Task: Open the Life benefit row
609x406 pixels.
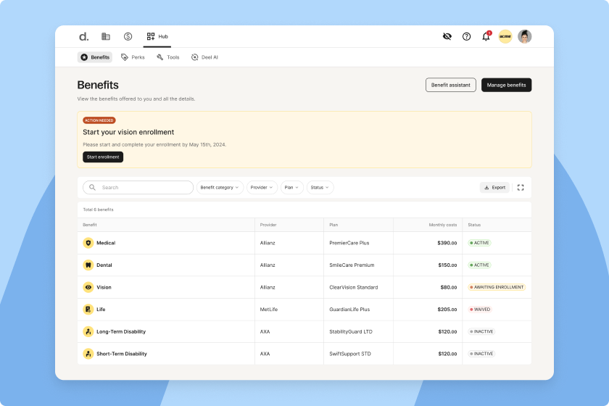Action: coord(304,310)
